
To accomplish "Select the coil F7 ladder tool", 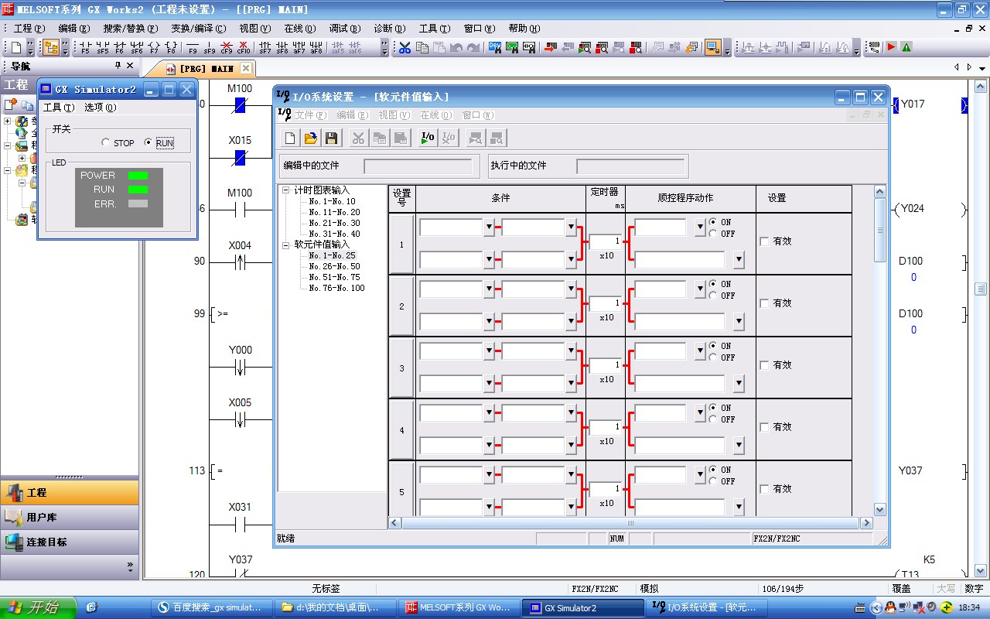I will click(x=154, y=47).
